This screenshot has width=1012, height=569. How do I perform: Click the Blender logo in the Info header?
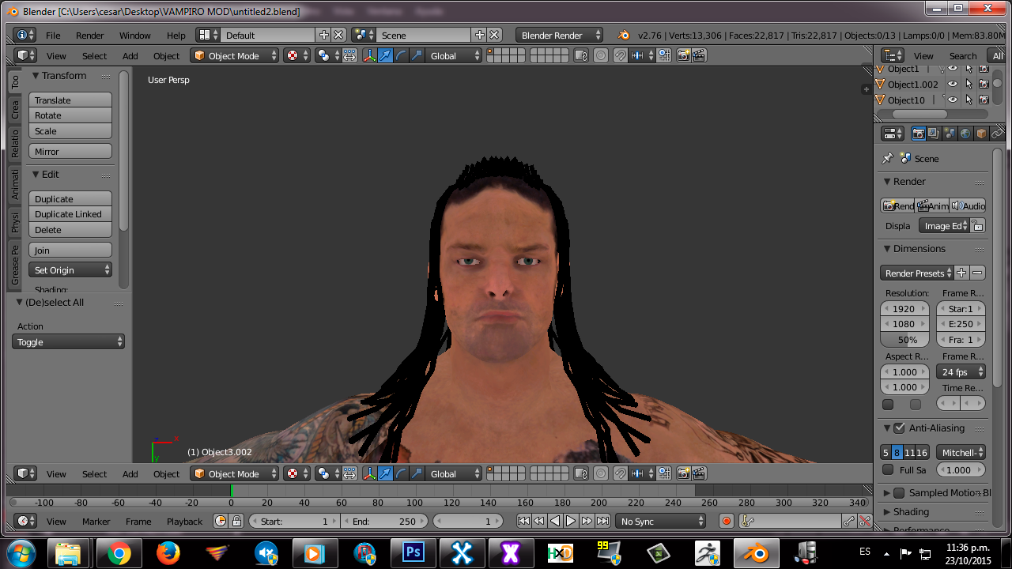click(x=624, y=35)
